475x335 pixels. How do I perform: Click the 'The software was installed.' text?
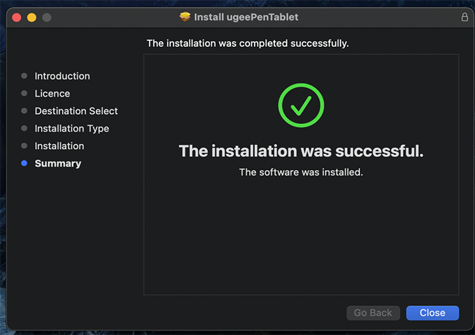click(x=301, y=172)
